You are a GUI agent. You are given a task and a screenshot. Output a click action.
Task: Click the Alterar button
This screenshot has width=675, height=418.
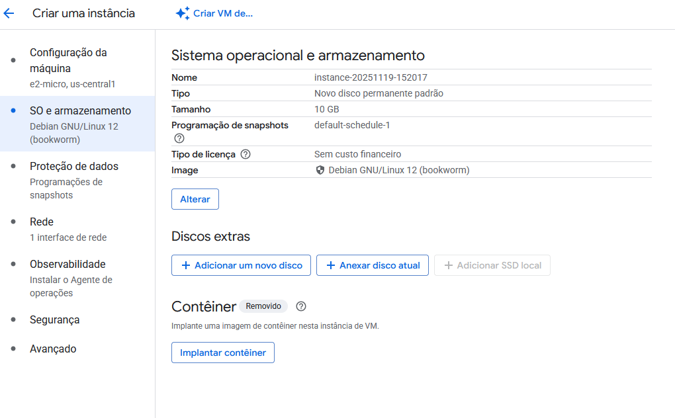coord(195,199)
